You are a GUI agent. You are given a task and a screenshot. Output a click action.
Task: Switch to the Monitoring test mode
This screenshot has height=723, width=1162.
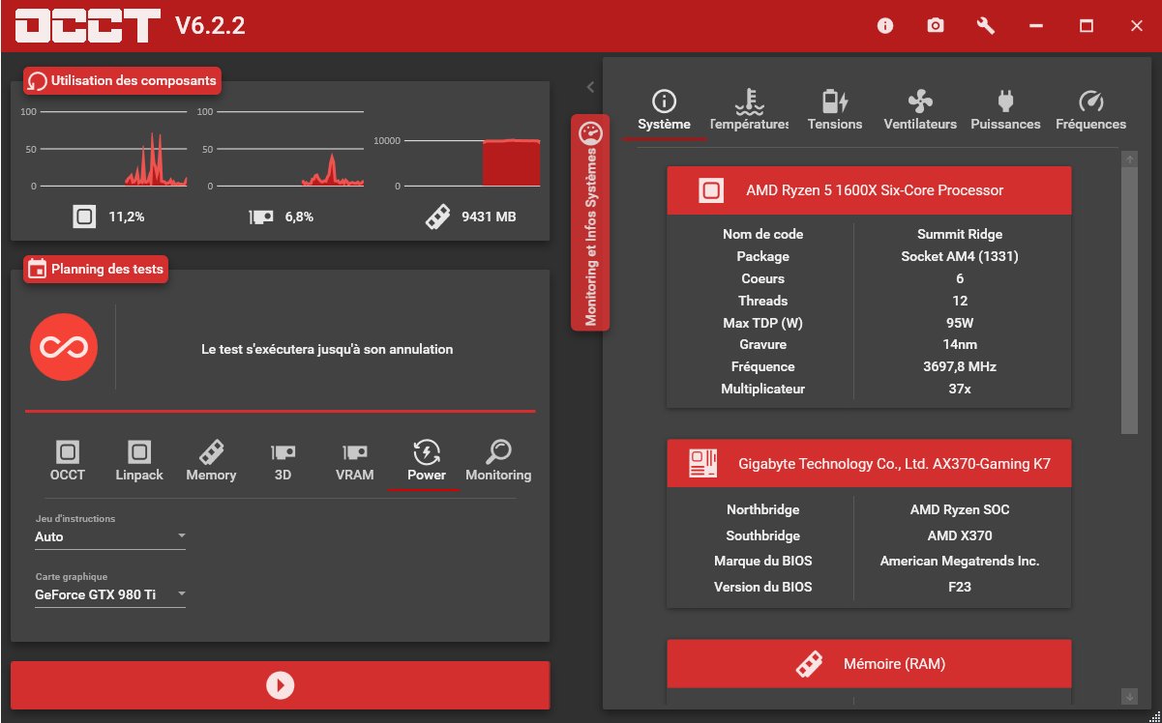pos(498,460)
